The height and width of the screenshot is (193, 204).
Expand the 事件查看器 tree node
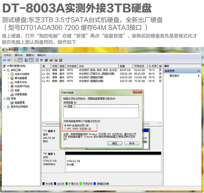9,78
